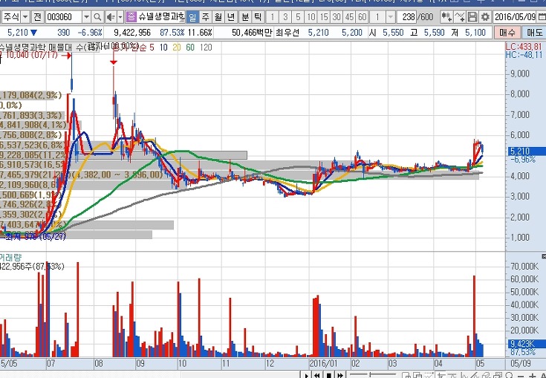Click the stock code search magnifier icon
Viewport: 546px width, 378px height.
pyautogui.click(x=98, y=16)
